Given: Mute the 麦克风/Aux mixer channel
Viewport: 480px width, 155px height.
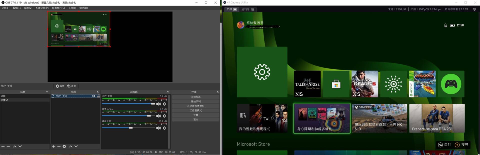Looking at the screenshot, I should coord(158,116).
